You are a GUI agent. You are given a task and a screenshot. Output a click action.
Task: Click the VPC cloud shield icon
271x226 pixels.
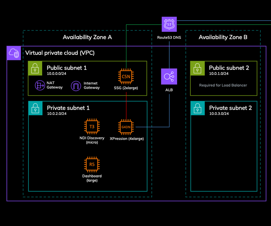coord(14,53)
